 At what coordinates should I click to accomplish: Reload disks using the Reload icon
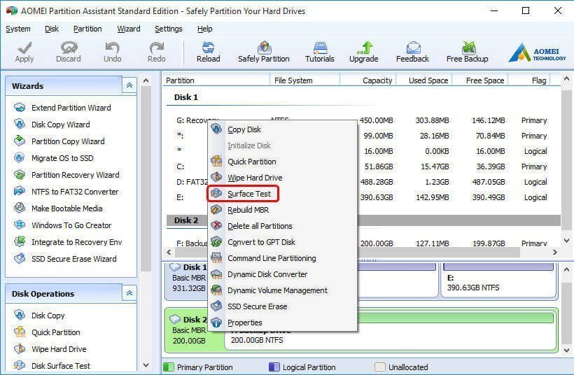click(209, 48)
